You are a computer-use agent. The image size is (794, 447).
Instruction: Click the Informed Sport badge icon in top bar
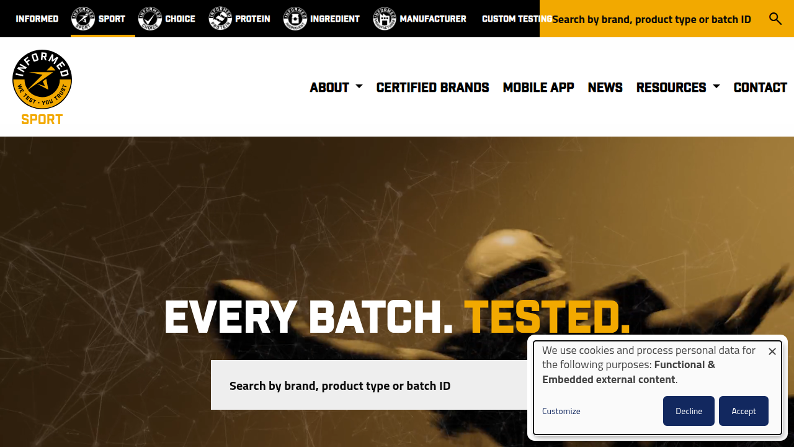(x=83, y=19)
